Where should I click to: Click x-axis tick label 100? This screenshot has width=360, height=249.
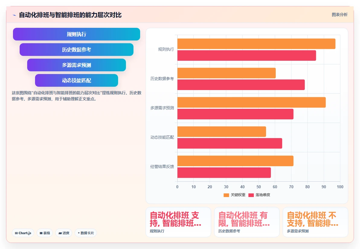tap(340, 187)
